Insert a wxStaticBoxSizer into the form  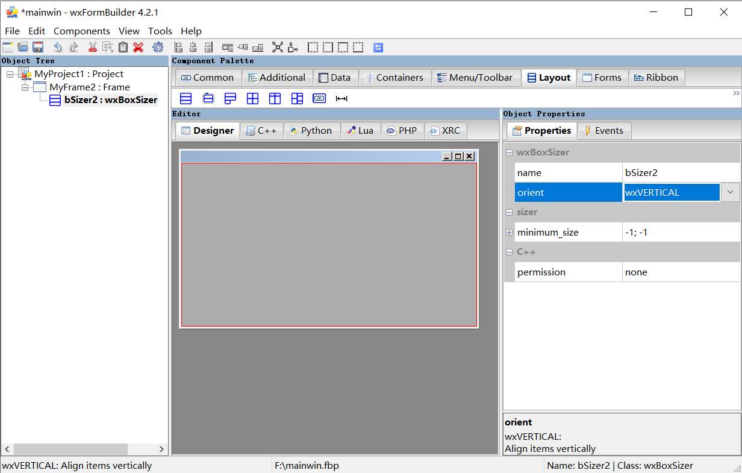pyautogui.click(x=208, y=98)
